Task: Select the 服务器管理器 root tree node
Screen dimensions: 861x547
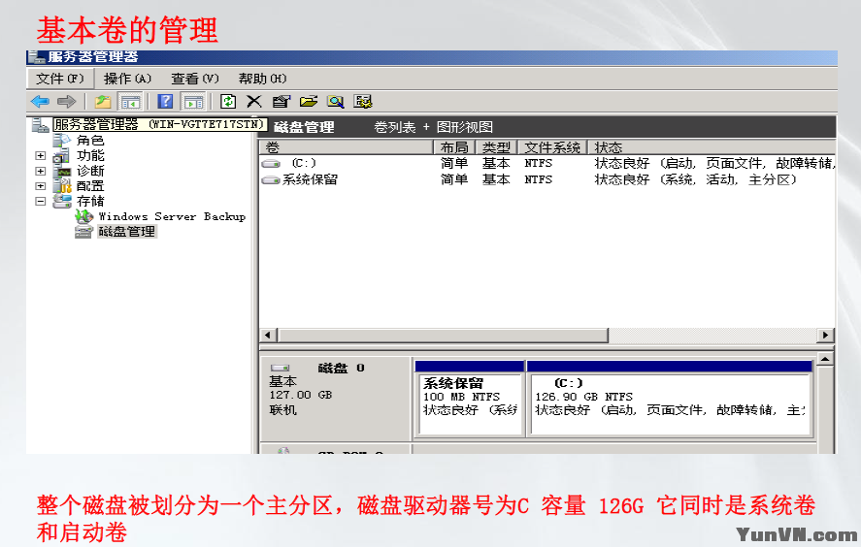Action: pos(160,124)
